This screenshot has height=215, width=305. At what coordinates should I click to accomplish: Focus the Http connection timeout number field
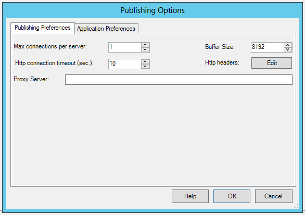125,64
